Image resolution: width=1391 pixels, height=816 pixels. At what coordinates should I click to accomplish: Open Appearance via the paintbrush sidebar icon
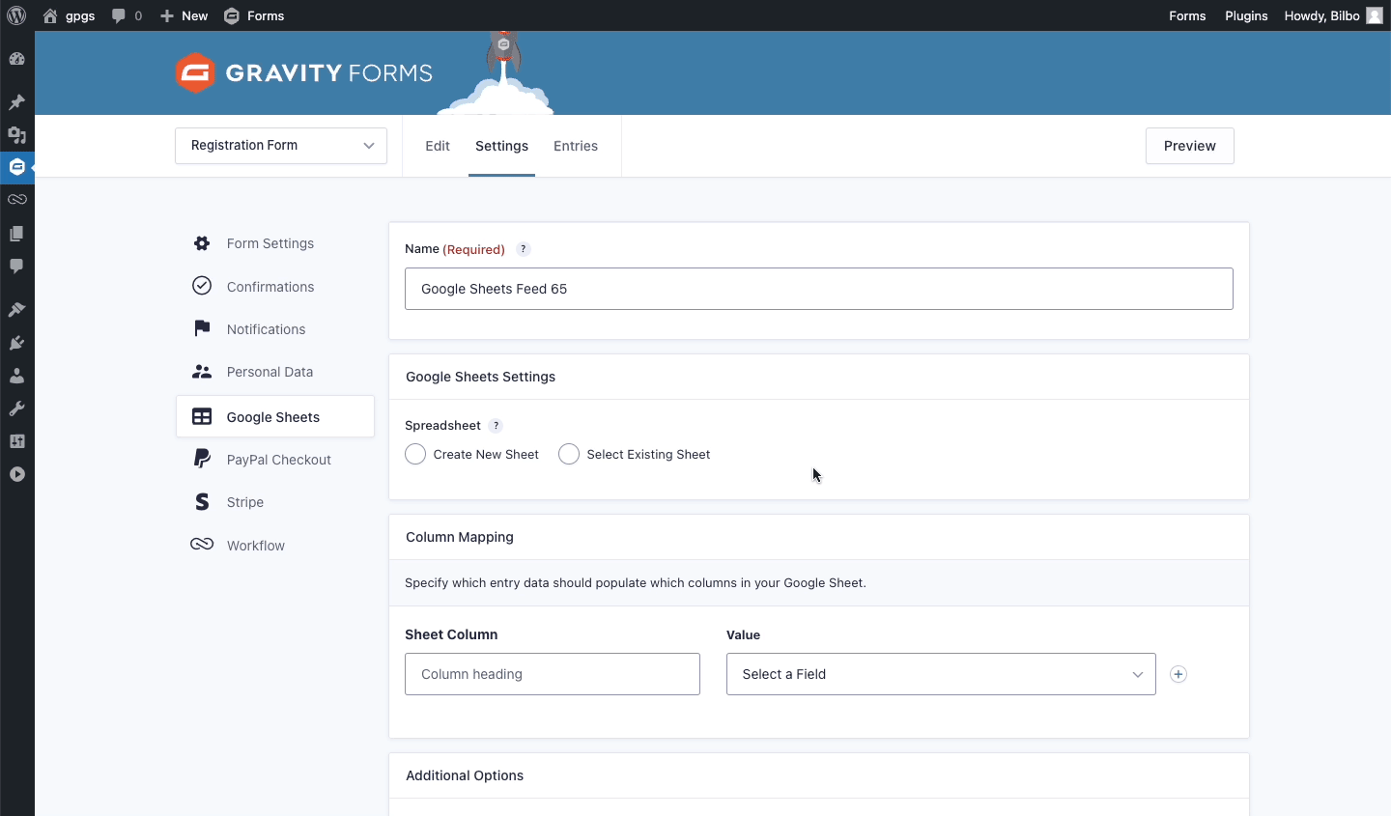tap(16, 310)
